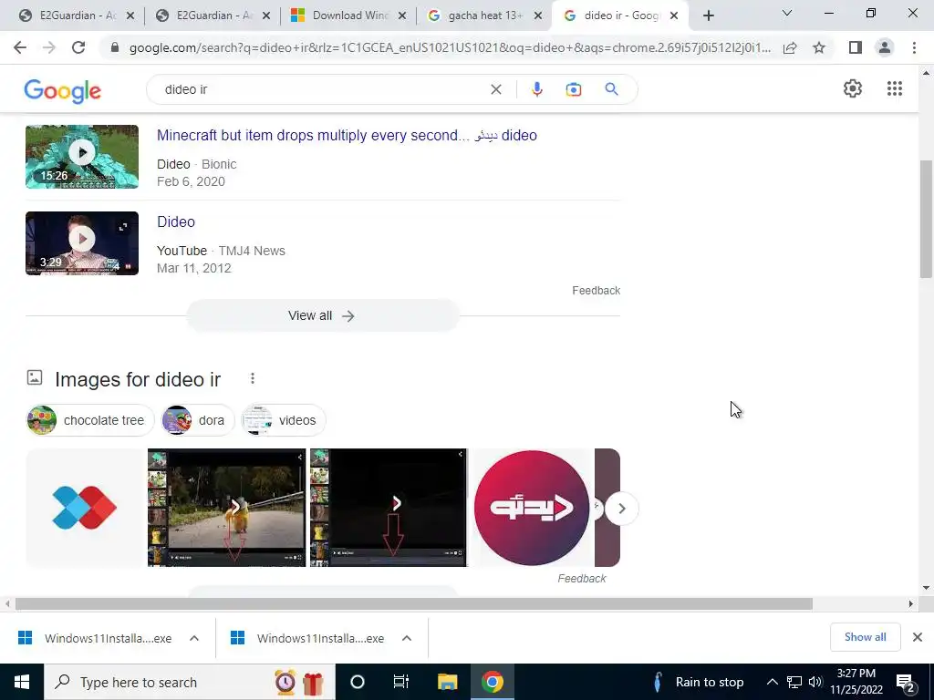Open the red circular Dideo logo image
The image size is (934, 700).
[x=532, y=508]
